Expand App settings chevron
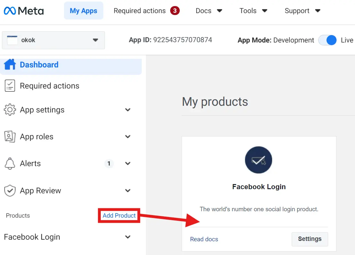The height and width of the screenshot is (255, 355). (x=128, y=110)
